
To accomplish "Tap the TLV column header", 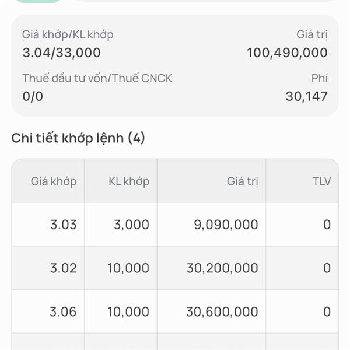I will 321,181.
